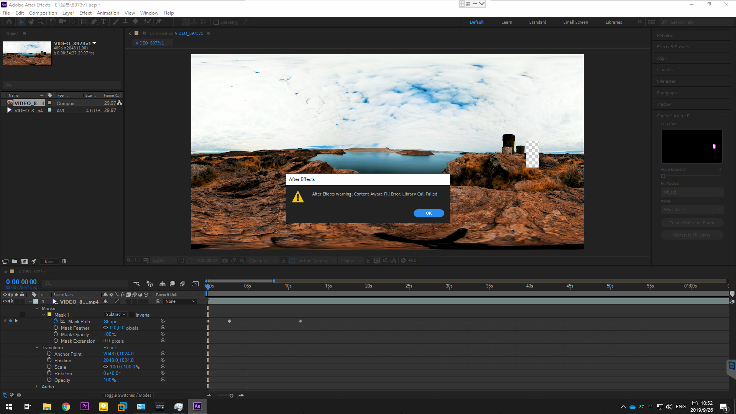The width and height of the screenshot is (736, 414).
Task: Enable the Snapping checkbox
Action: point(216,22)
